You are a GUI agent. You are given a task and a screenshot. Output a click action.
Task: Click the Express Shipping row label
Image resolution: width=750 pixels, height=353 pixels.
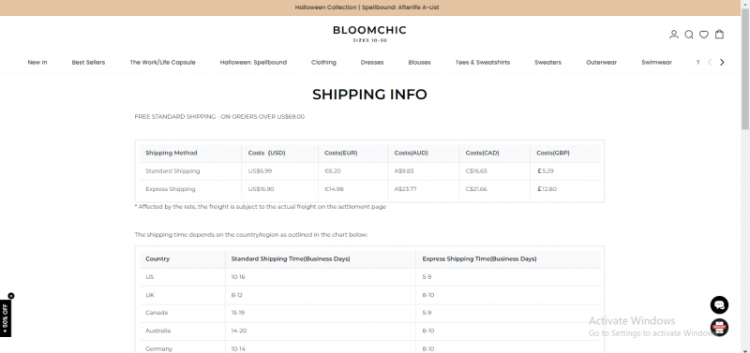click(171, 189)
